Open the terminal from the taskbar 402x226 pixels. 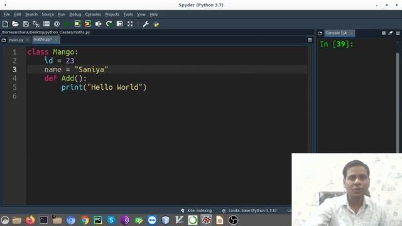point(43,220)
